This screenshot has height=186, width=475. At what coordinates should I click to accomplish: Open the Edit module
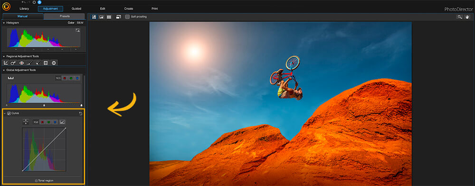103,9
